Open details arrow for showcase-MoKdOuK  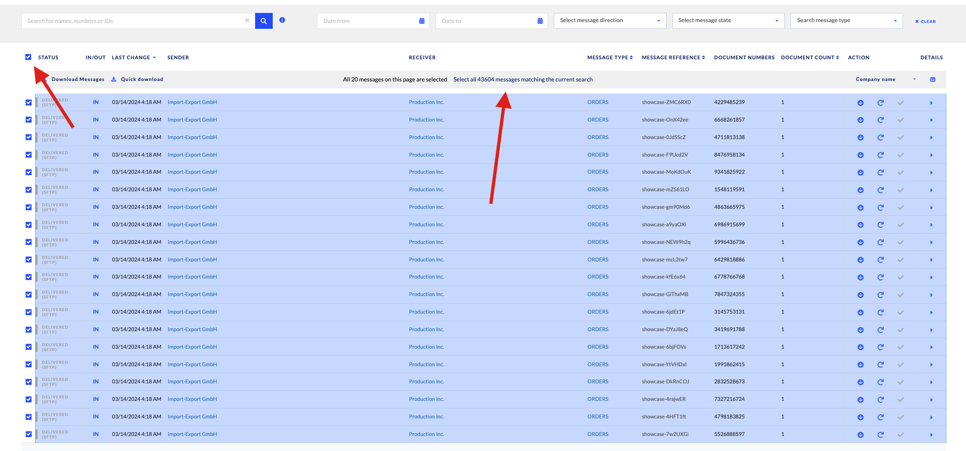(x=931, y=172)
